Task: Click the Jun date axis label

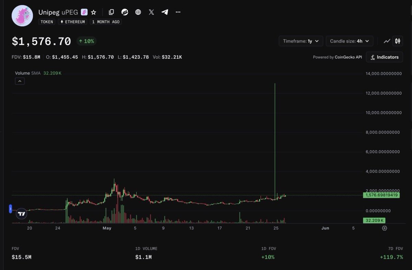Action: [325, 228]
